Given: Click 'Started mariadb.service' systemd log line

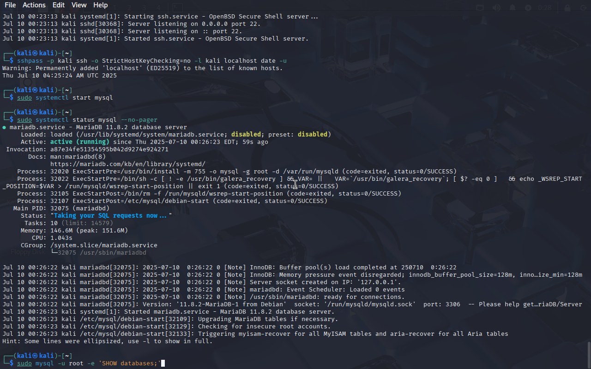Looking at the screenshot, I should point(169,312).
